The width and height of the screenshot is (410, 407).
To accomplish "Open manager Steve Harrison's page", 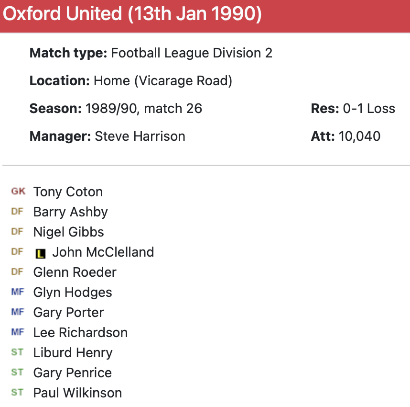I will [x=140, y=136].
